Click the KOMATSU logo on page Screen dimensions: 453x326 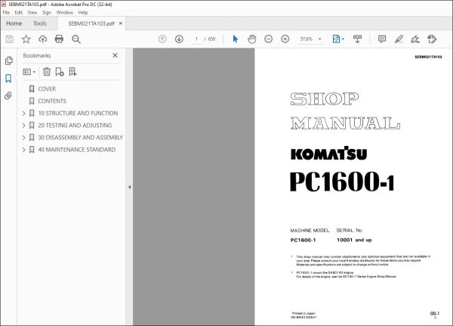tap(328, 153)
